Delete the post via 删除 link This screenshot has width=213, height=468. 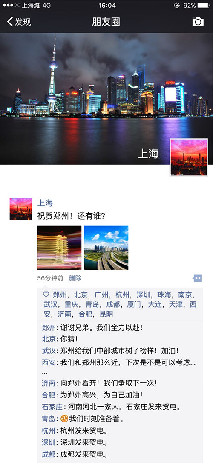pyautogui.click(x=75, y=278)
